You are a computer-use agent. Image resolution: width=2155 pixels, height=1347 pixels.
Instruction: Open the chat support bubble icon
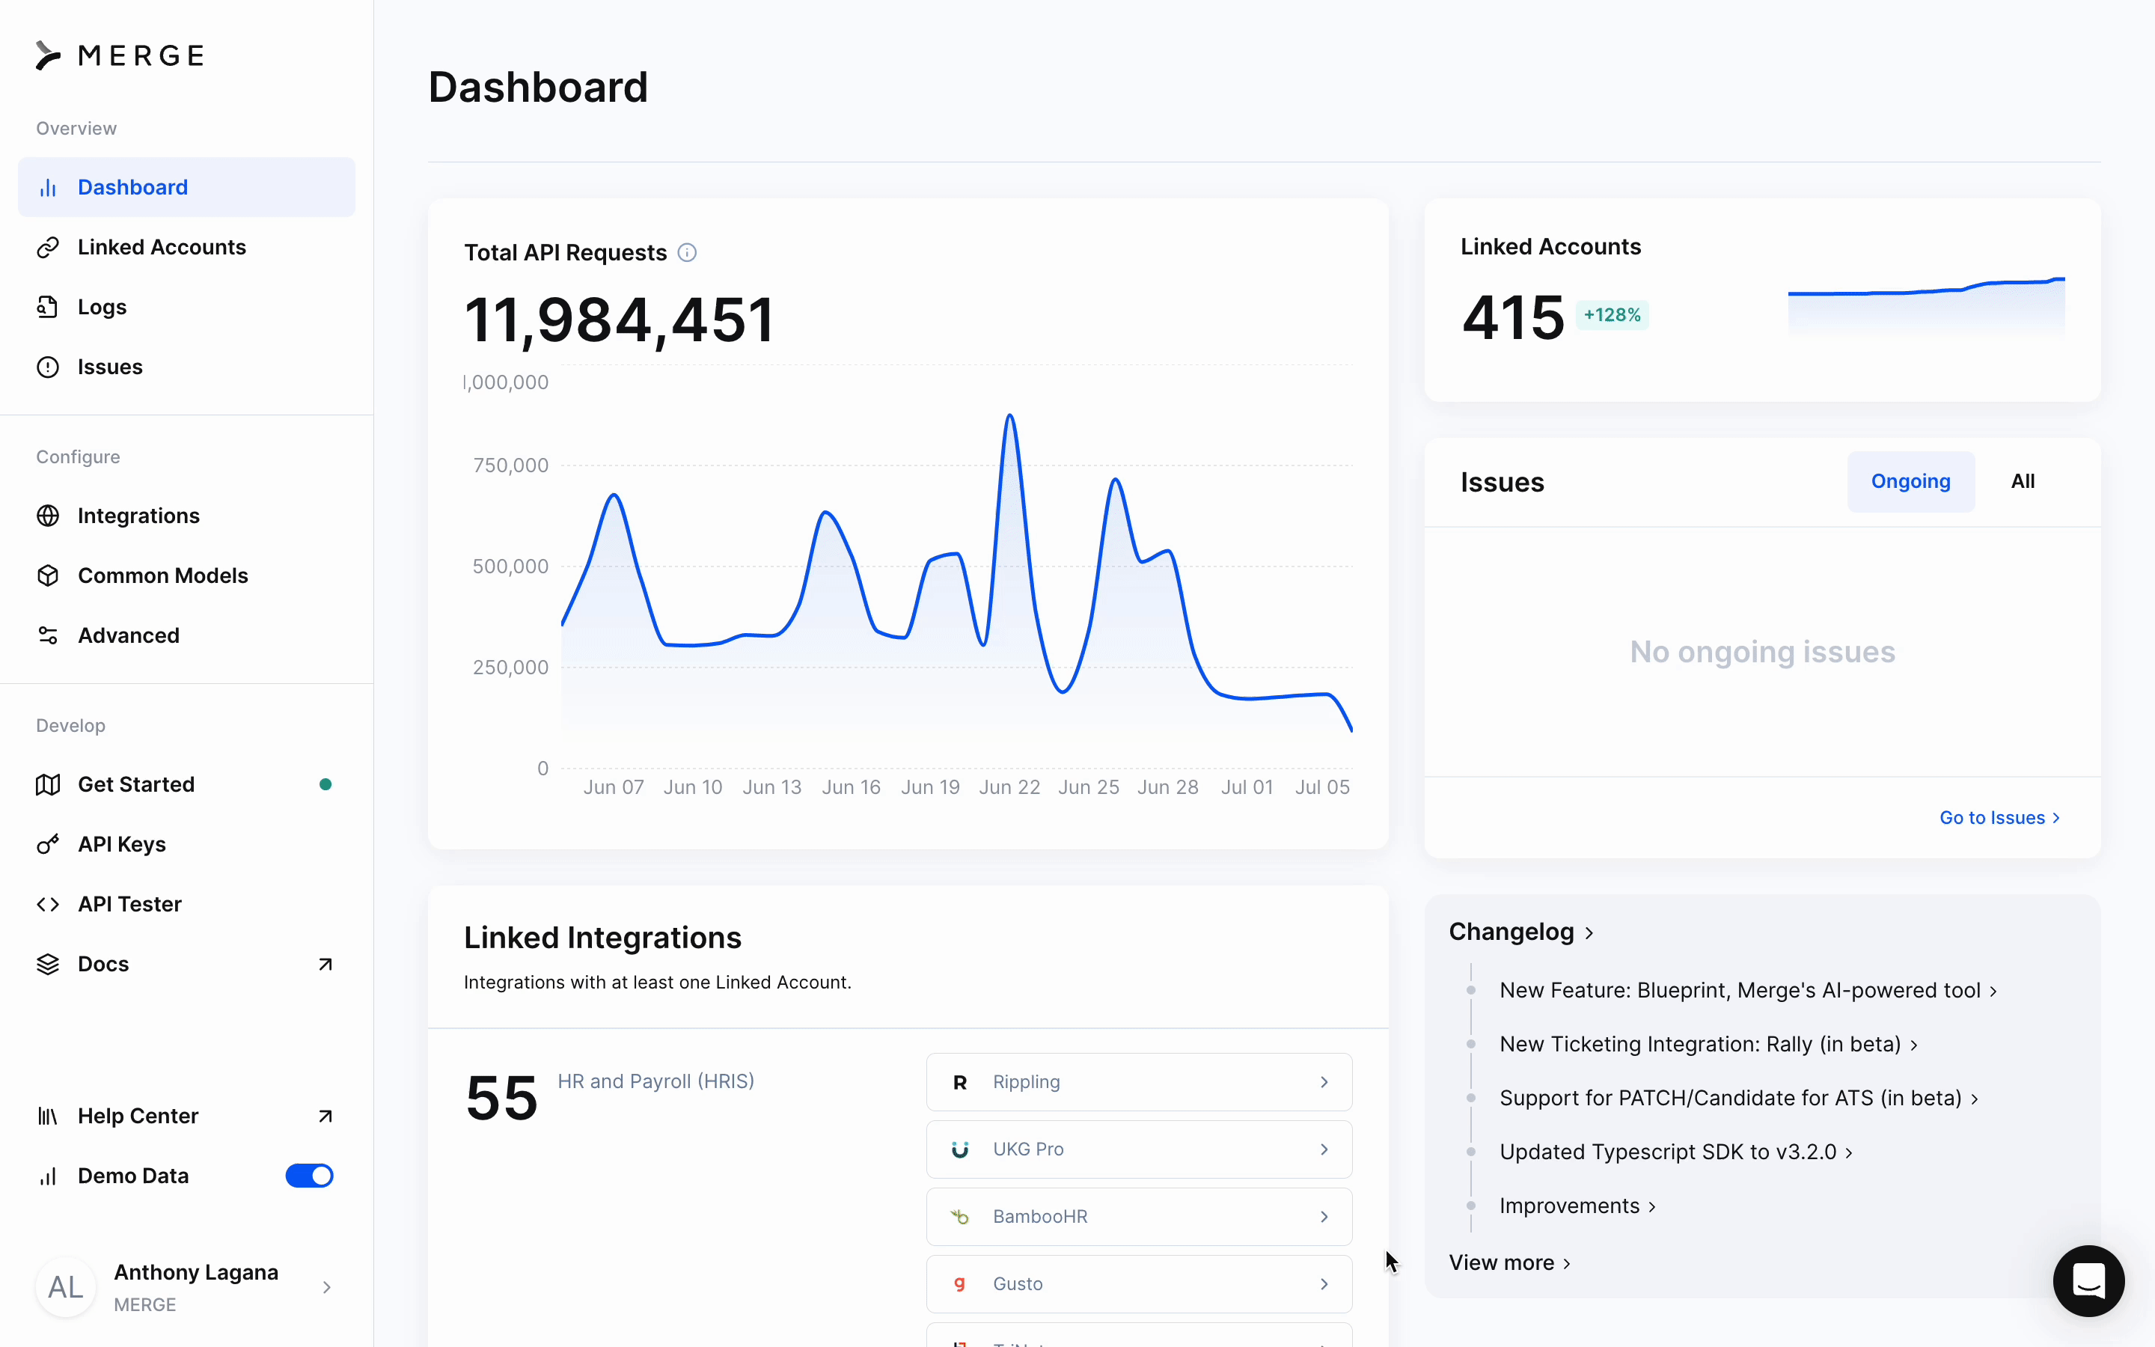tap(2088, 1281)
